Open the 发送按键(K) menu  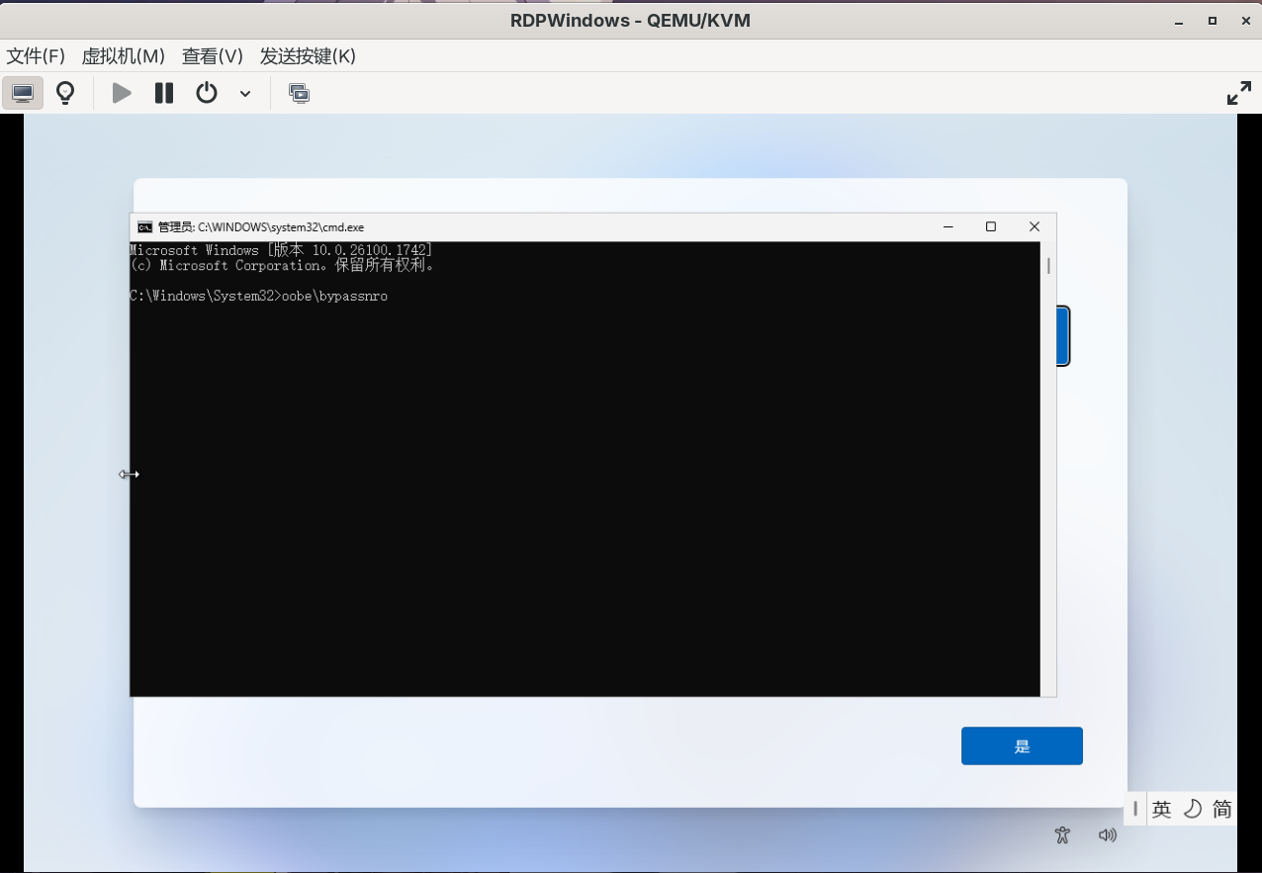coord(308,56)
